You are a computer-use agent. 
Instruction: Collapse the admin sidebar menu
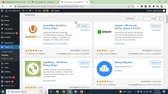pos(8,86)
